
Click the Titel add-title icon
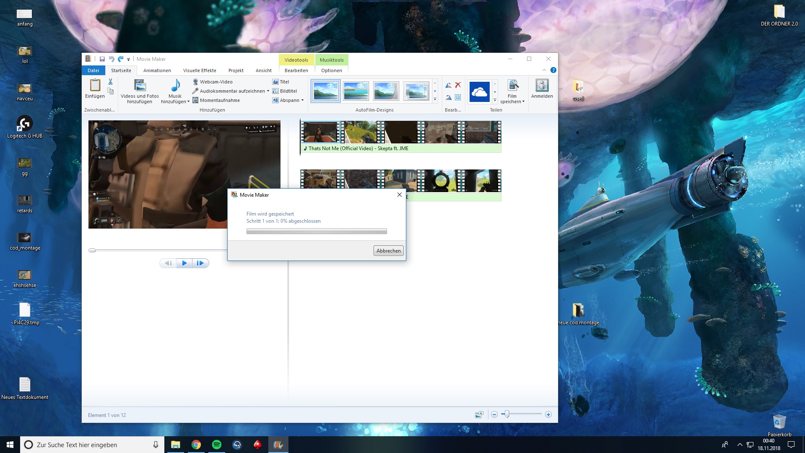tap(275, 82)
